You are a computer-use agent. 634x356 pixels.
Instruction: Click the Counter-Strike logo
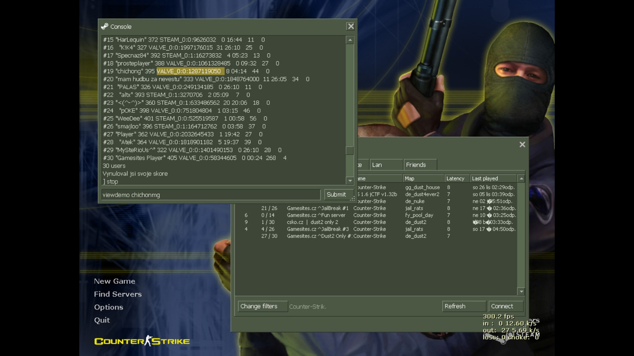[x=142, y=341]
